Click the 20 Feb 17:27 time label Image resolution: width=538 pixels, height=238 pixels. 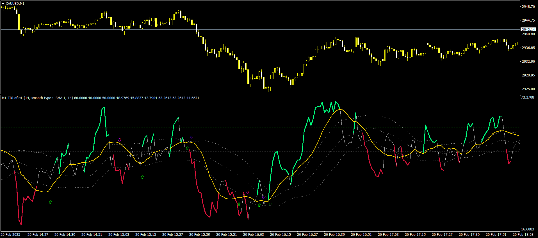[442, 234]
